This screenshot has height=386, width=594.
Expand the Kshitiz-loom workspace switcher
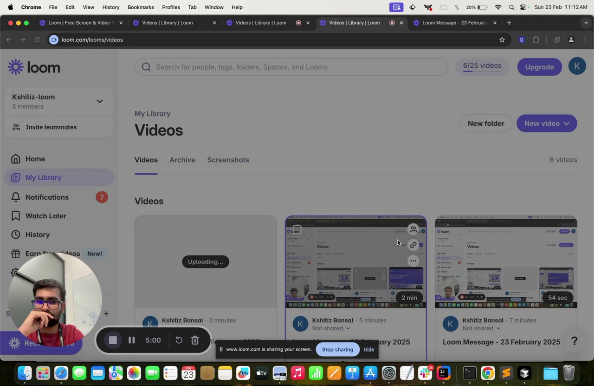[99, 101]
